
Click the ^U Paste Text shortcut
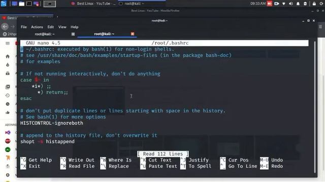tap(159, 166)
